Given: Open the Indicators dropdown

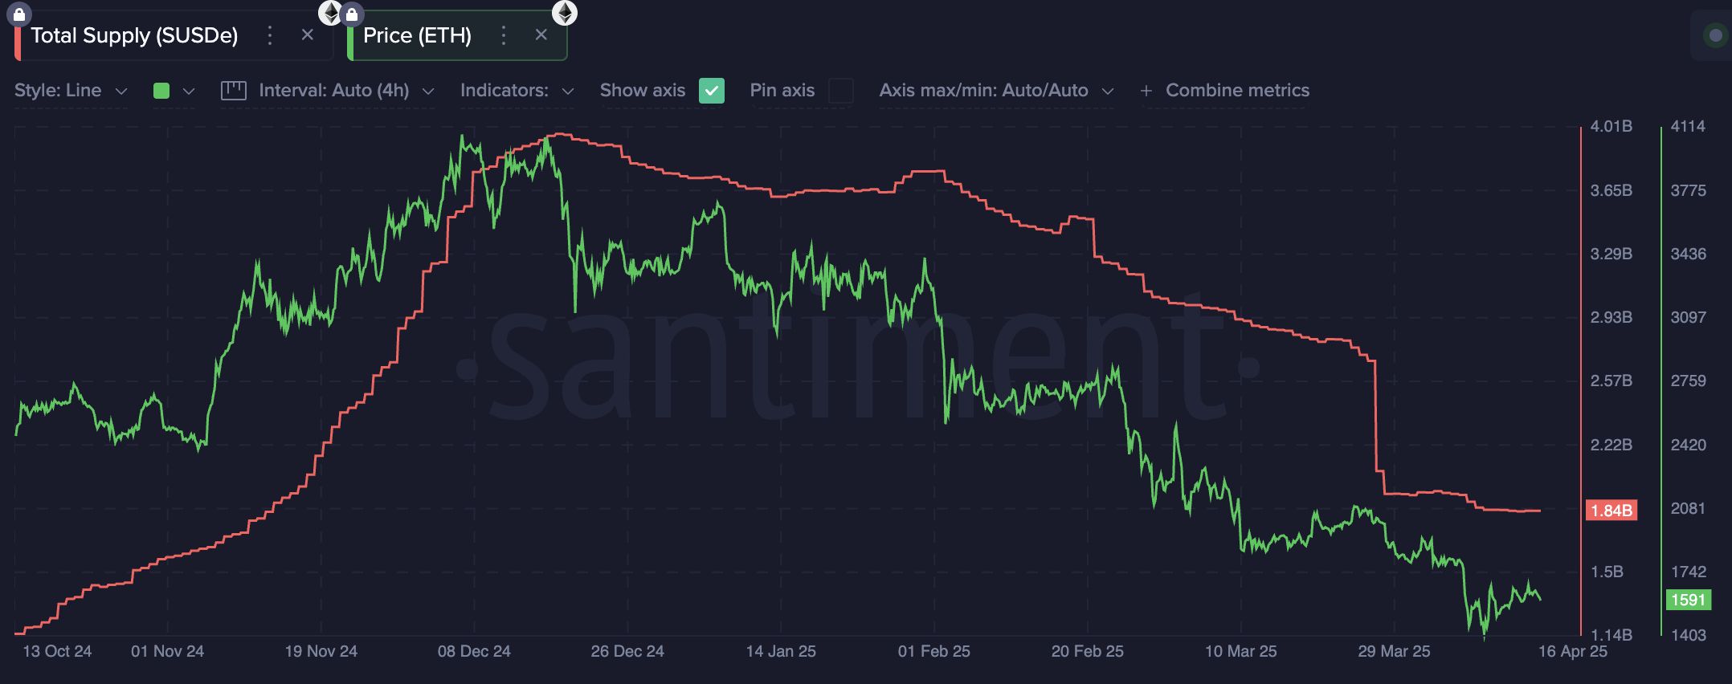Looking at the screenshot, I should pos(517,91).
